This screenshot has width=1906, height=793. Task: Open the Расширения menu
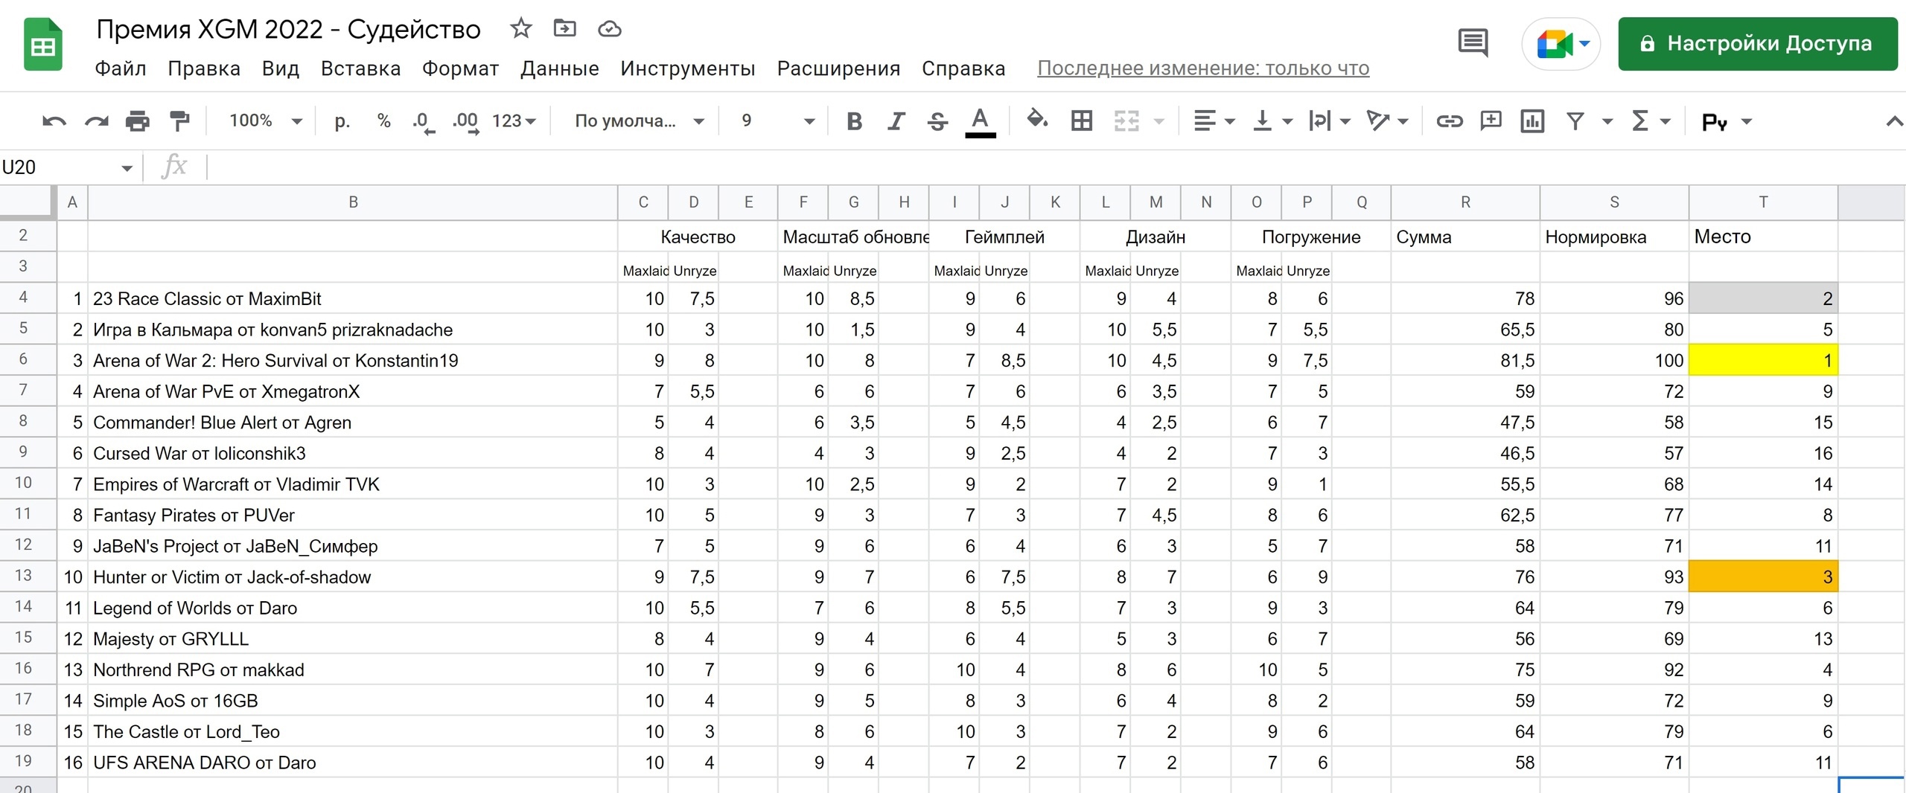[x=838, y=68]
